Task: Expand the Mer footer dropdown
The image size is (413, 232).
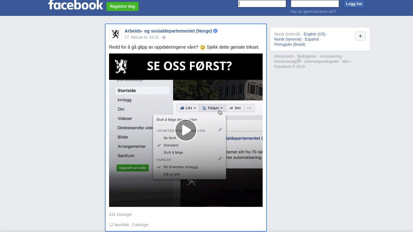Action: [x=347, y=62]
